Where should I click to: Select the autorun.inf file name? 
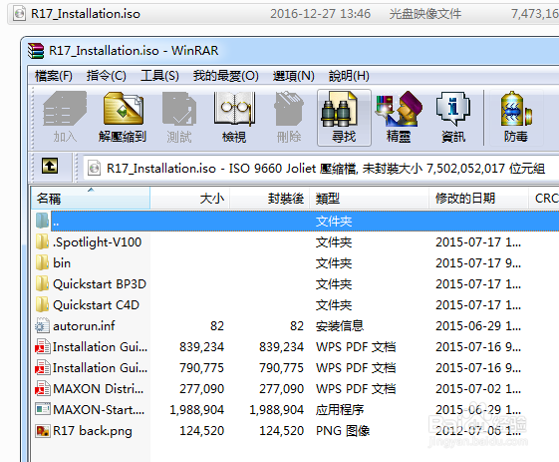[x=84, y=325]
